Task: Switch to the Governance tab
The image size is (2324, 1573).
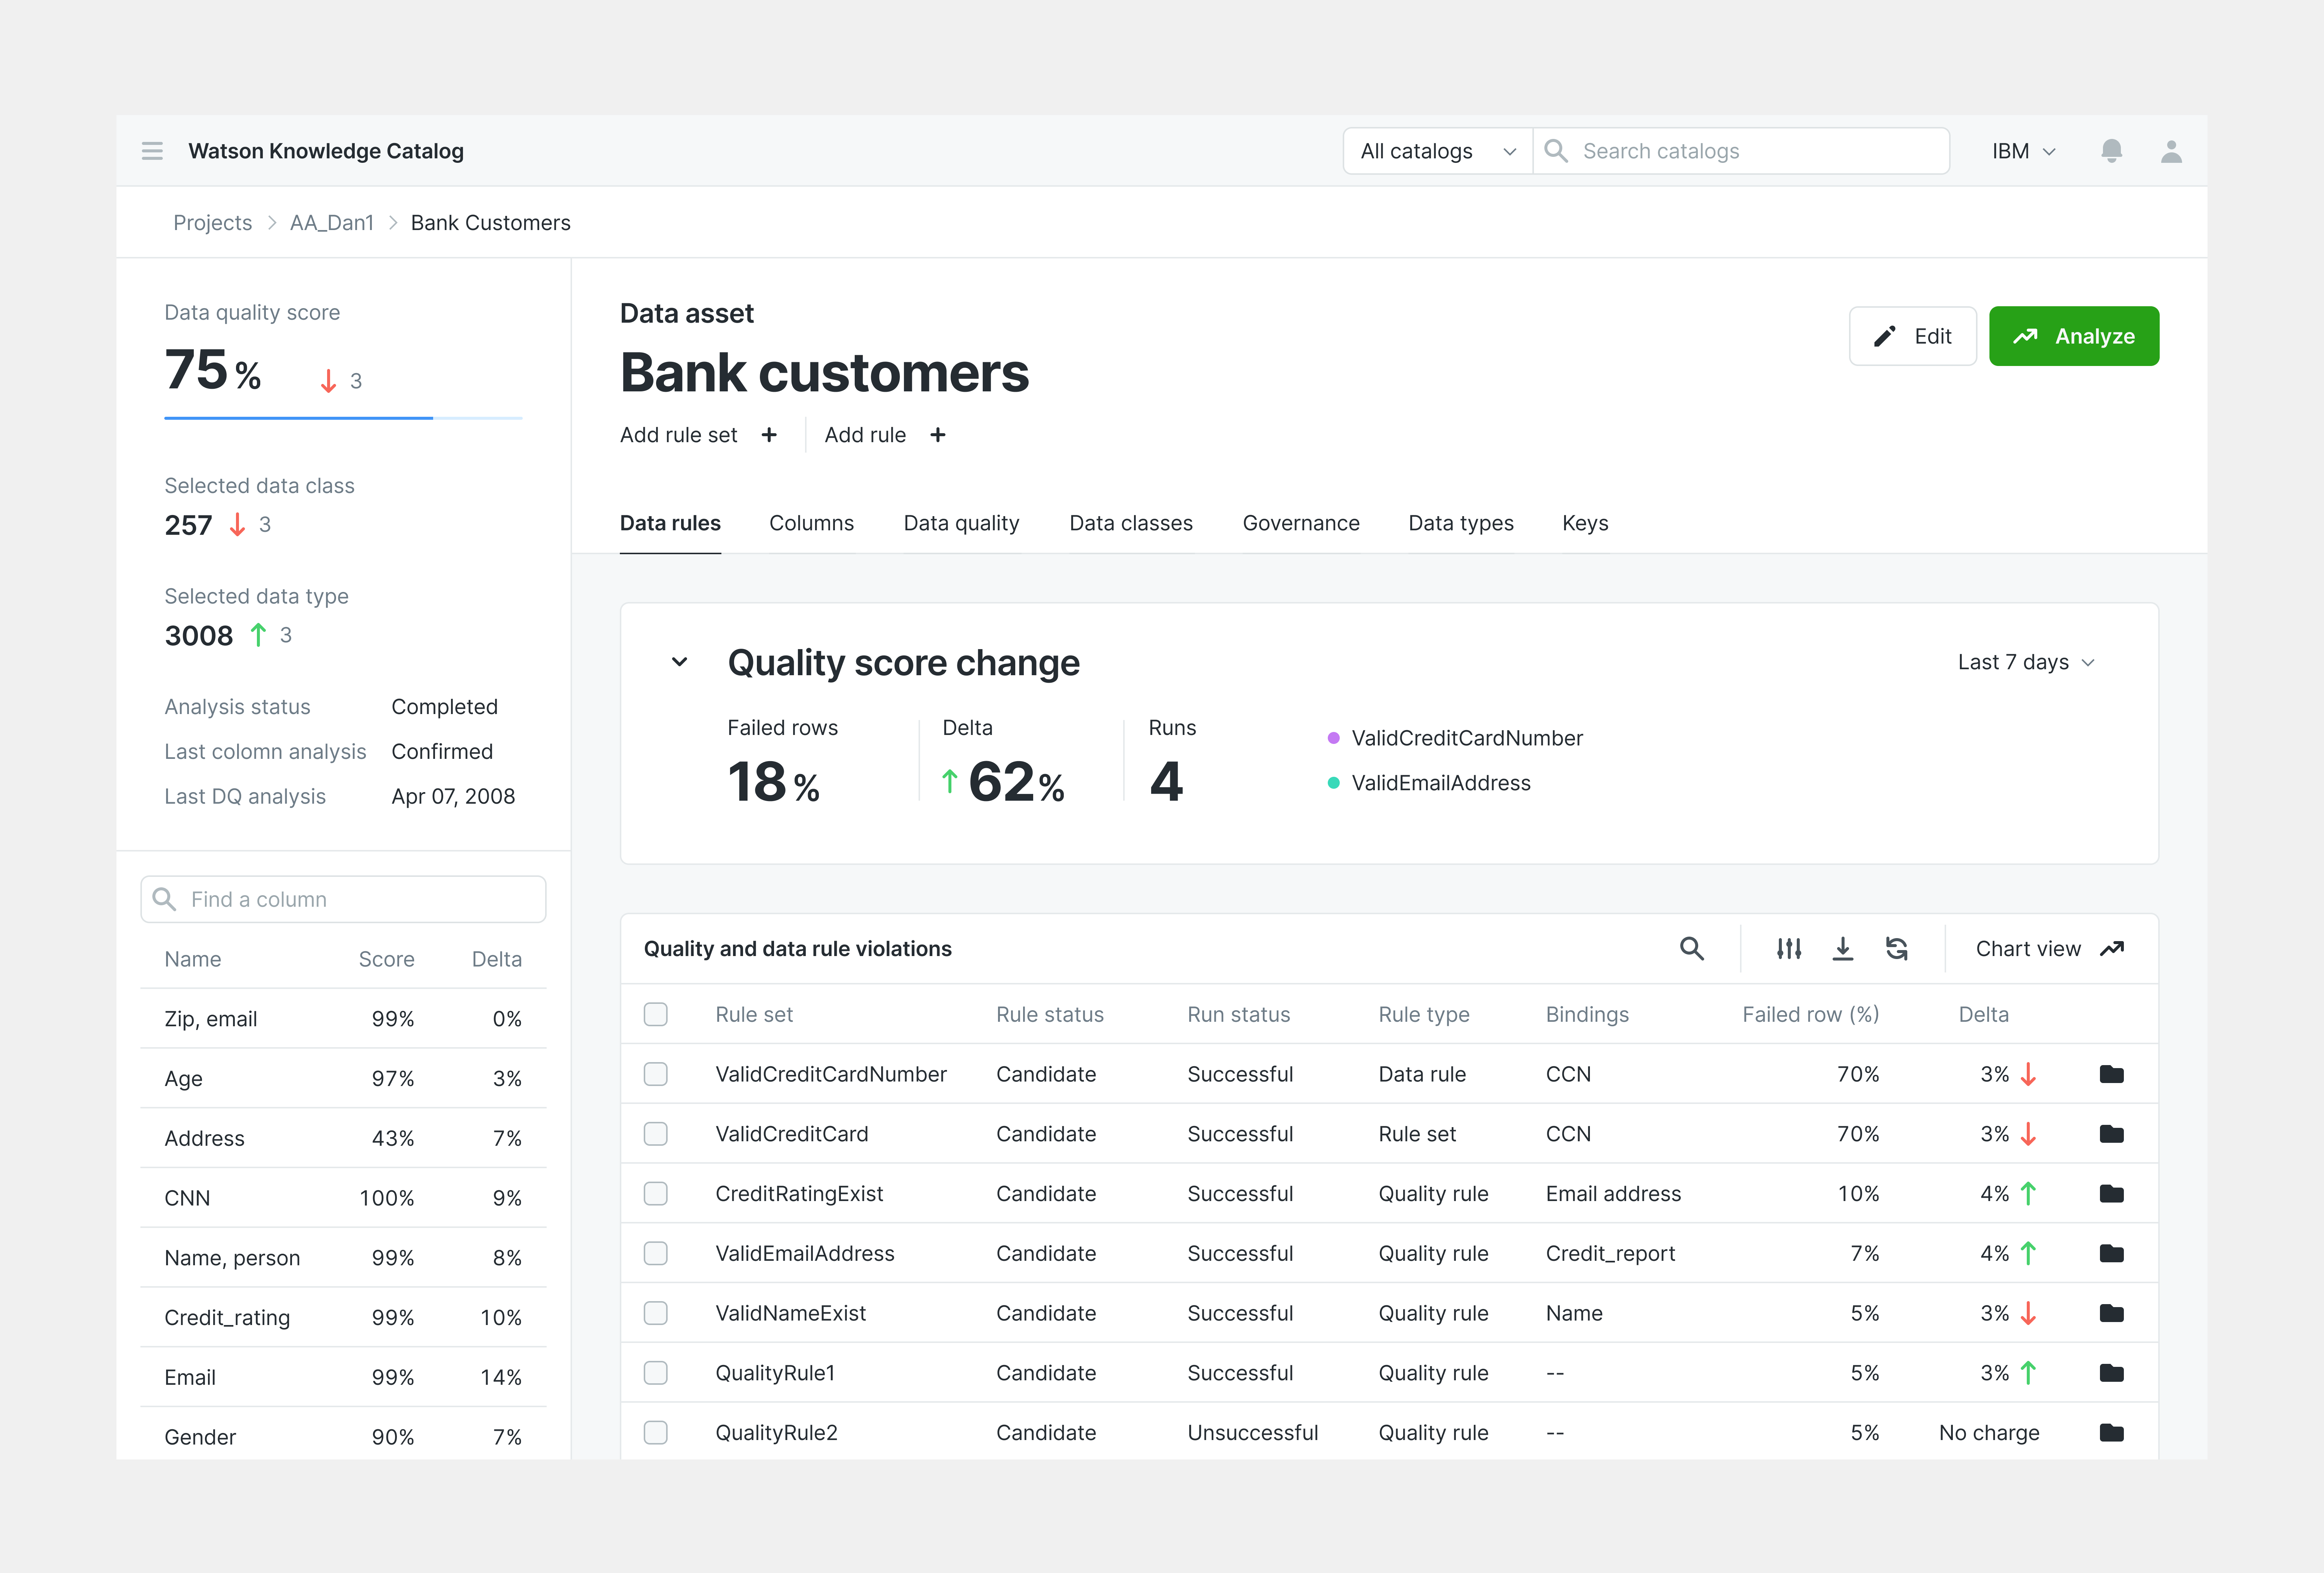Action: pyautogui.click(x=1301, y=523)
